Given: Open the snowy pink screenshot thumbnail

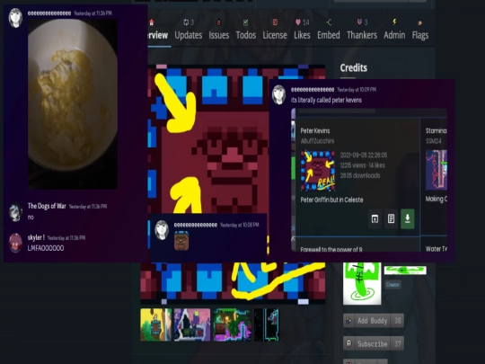Looking at the screenshot, I should pyautogui.click(x=192, y=324).
